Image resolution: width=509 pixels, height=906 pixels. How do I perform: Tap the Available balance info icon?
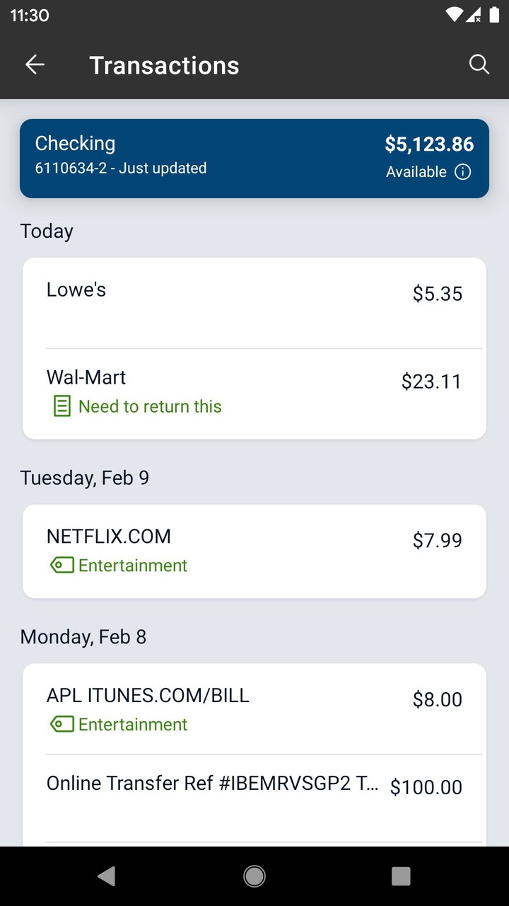tap(463, 172)
